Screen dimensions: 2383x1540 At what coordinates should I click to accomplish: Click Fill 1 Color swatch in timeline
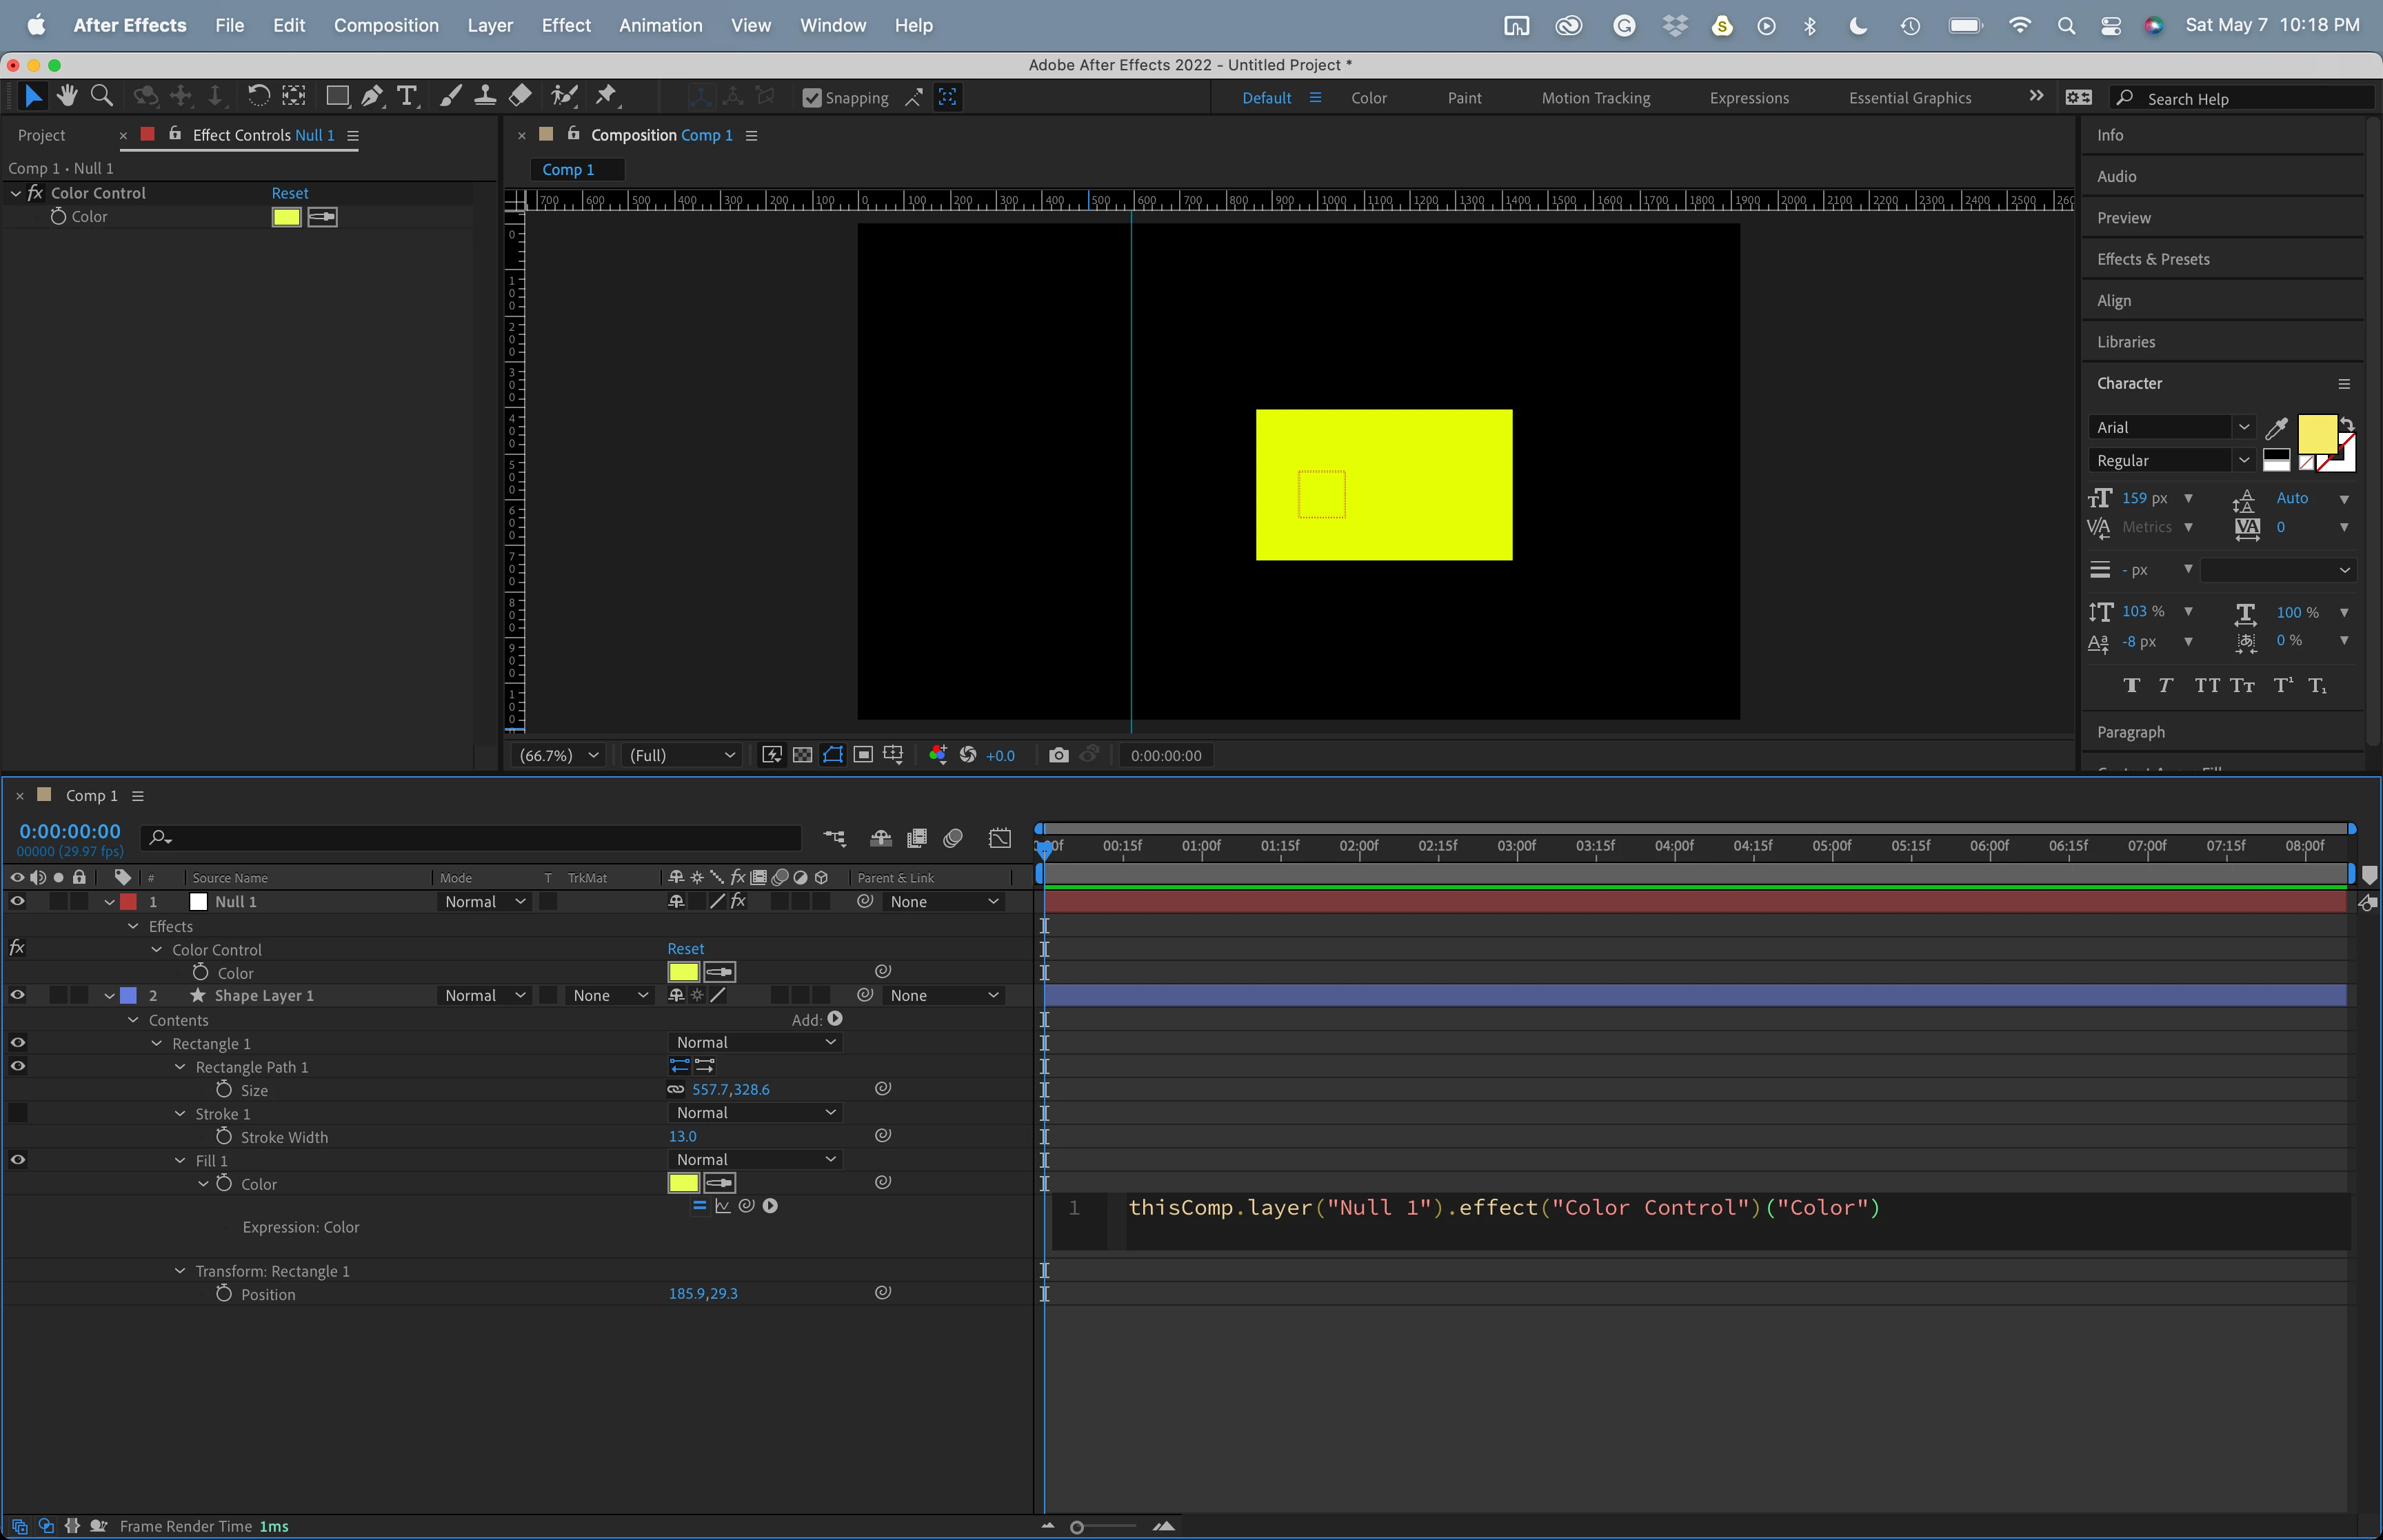click(x=683, y=1183)
